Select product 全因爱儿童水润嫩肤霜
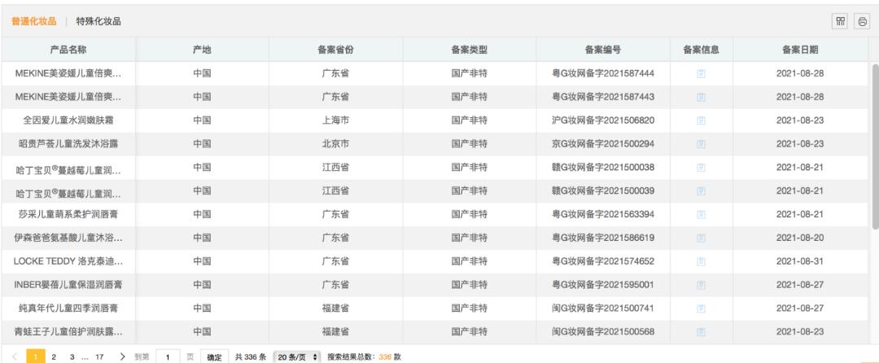 point(68,120)
